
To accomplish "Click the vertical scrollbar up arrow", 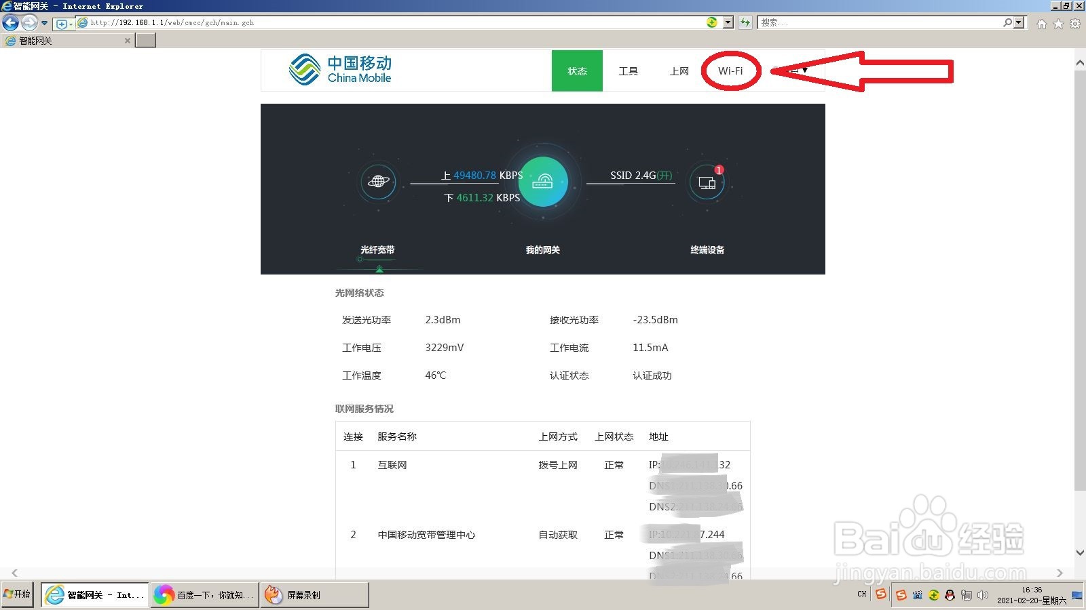I will [x=1080, y=62].
